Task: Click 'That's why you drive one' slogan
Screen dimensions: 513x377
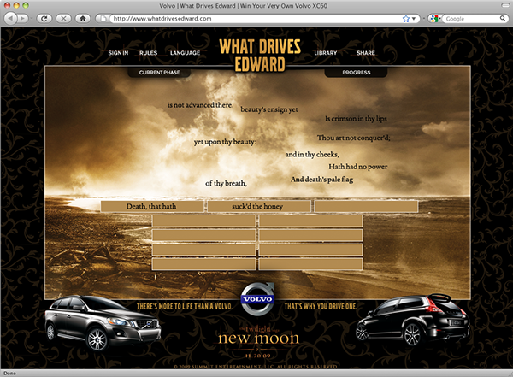Action: [321, 307]
